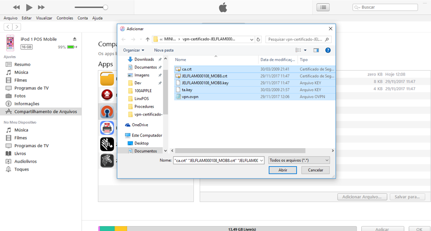Open the Controles menu
Image resolution: width=431 pixels, height=231 pixels.
tap(65, 18)
